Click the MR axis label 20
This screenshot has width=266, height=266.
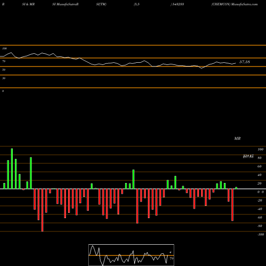point(260,184)
